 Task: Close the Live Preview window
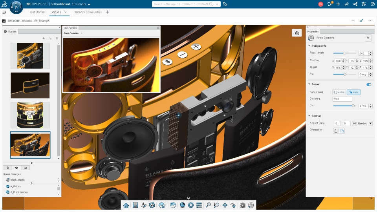coord(158,28)
